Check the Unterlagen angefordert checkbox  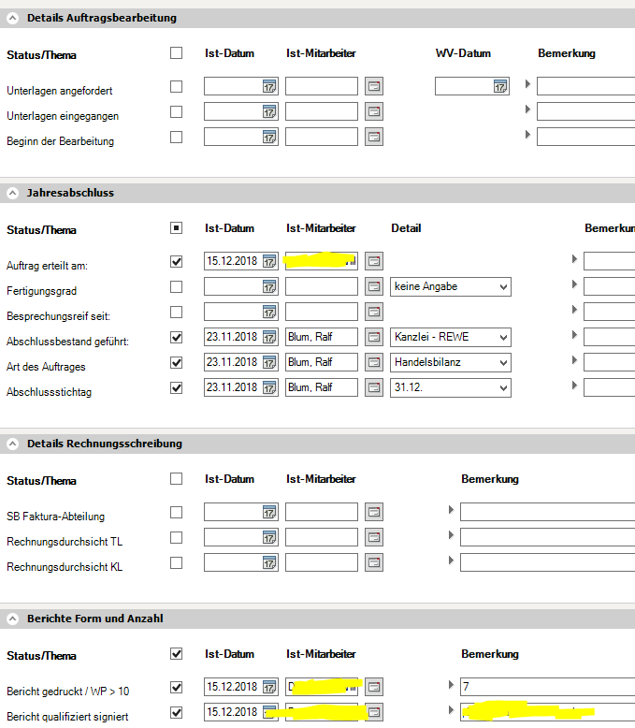click(177, 87)
